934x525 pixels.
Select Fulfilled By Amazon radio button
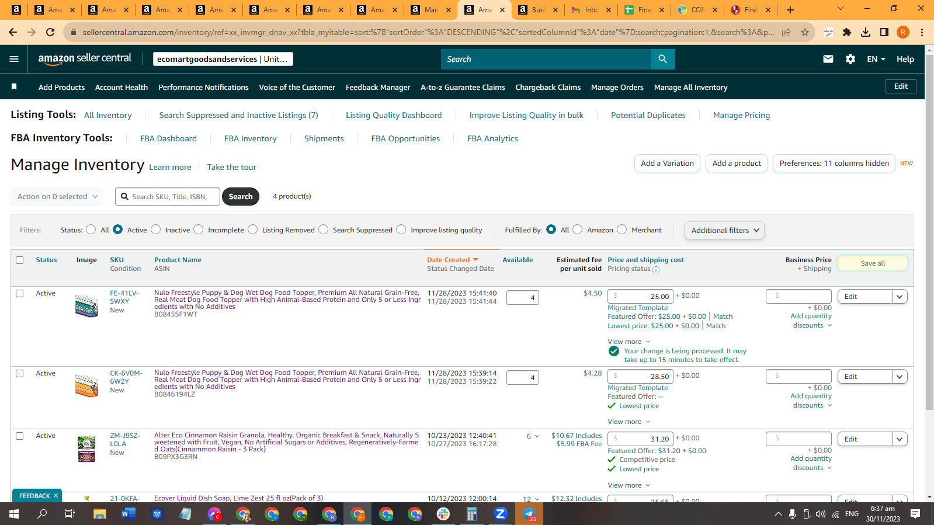pyautogui.click(x=578, y=230)
